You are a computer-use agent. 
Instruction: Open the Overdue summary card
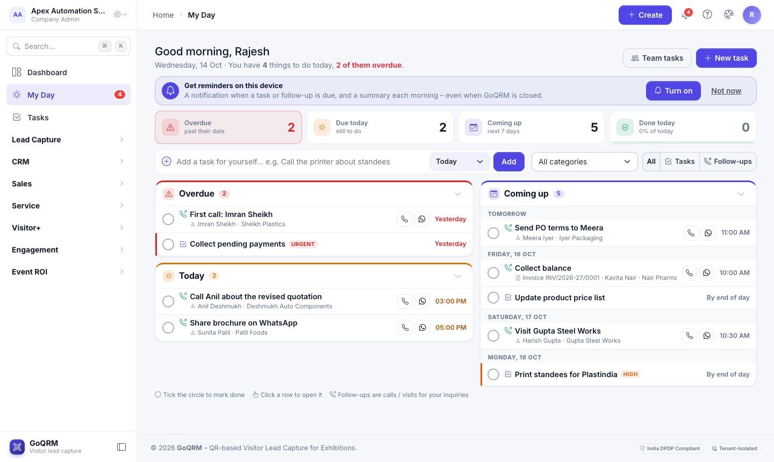[228, 127]
